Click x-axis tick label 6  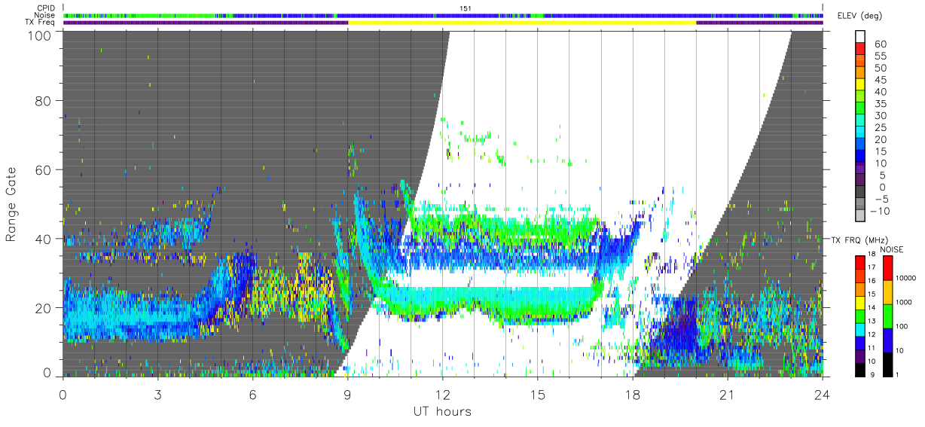(x=252, y=394)
